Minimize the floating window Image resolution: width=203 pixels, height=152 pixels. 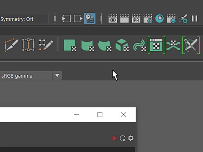[76, 115]
